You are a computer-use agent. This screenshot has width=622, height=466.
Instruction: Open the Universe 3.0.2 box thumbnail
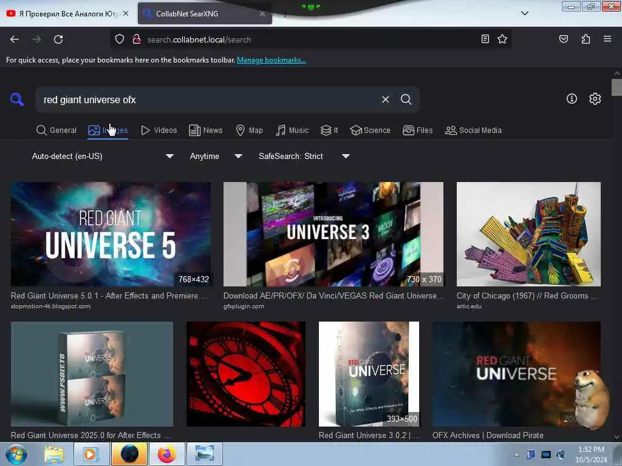[369, 374]
